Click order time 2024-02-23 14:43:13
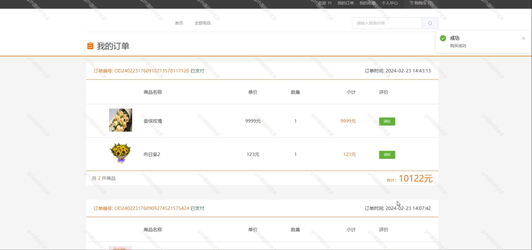Viewport: 532px width, 250px height. coord(408,71)
